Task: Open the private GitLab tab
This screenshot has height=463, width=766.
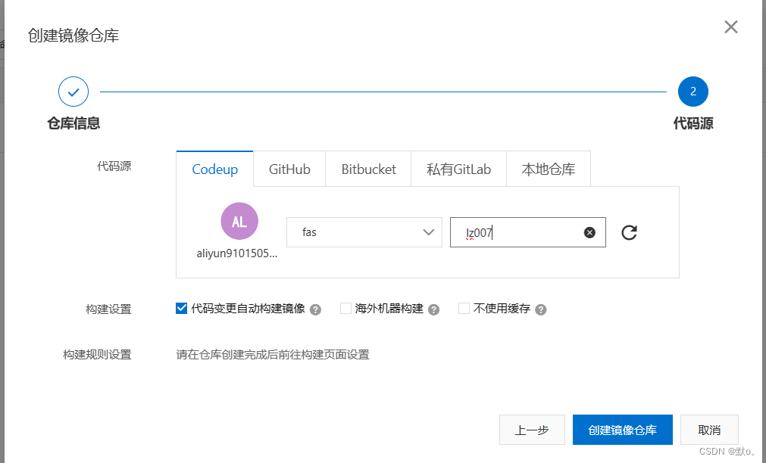Action: 458,169
